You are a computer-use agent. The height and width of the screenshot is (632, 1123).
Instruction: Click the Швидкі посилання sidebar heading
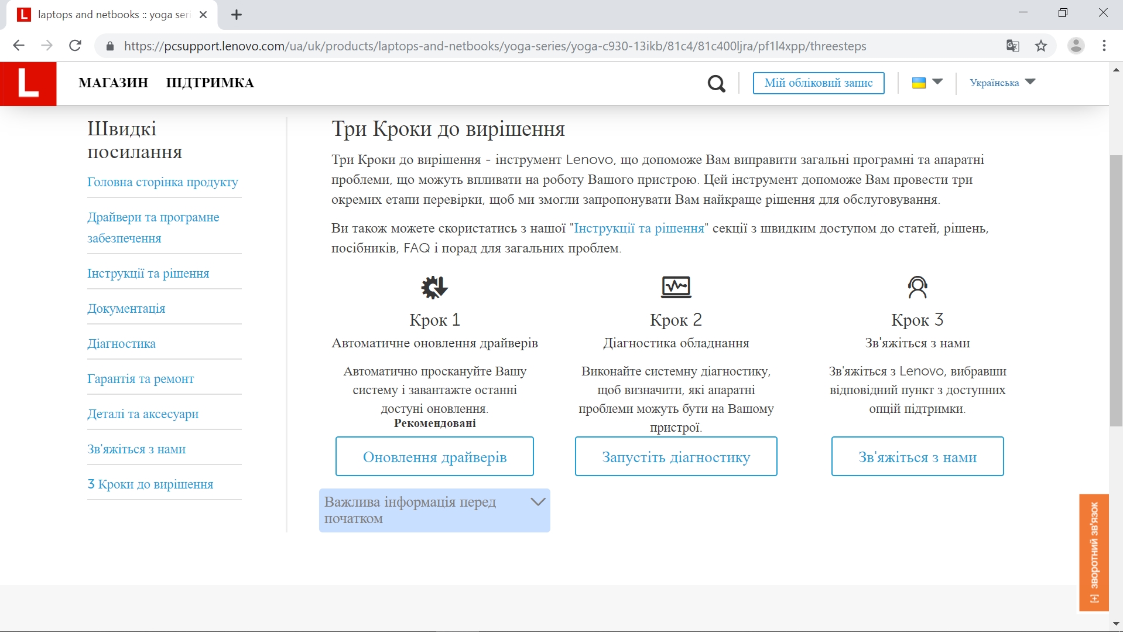(135, 140)
